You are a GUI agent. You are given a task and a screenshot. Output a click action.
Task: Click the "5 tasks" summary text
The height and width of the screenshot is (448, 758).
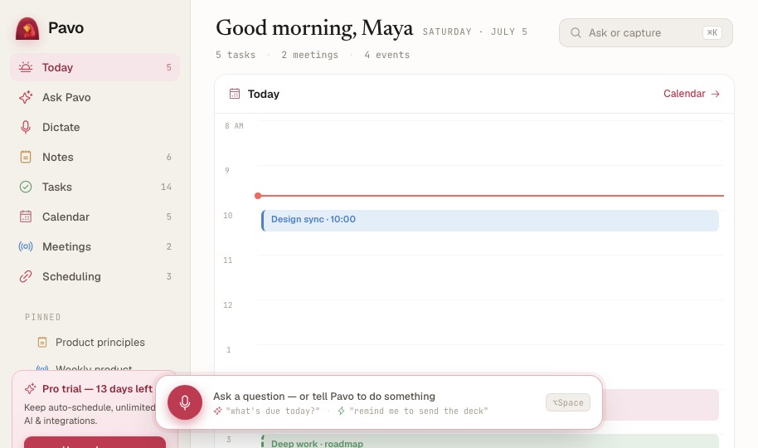click(236, 55)
